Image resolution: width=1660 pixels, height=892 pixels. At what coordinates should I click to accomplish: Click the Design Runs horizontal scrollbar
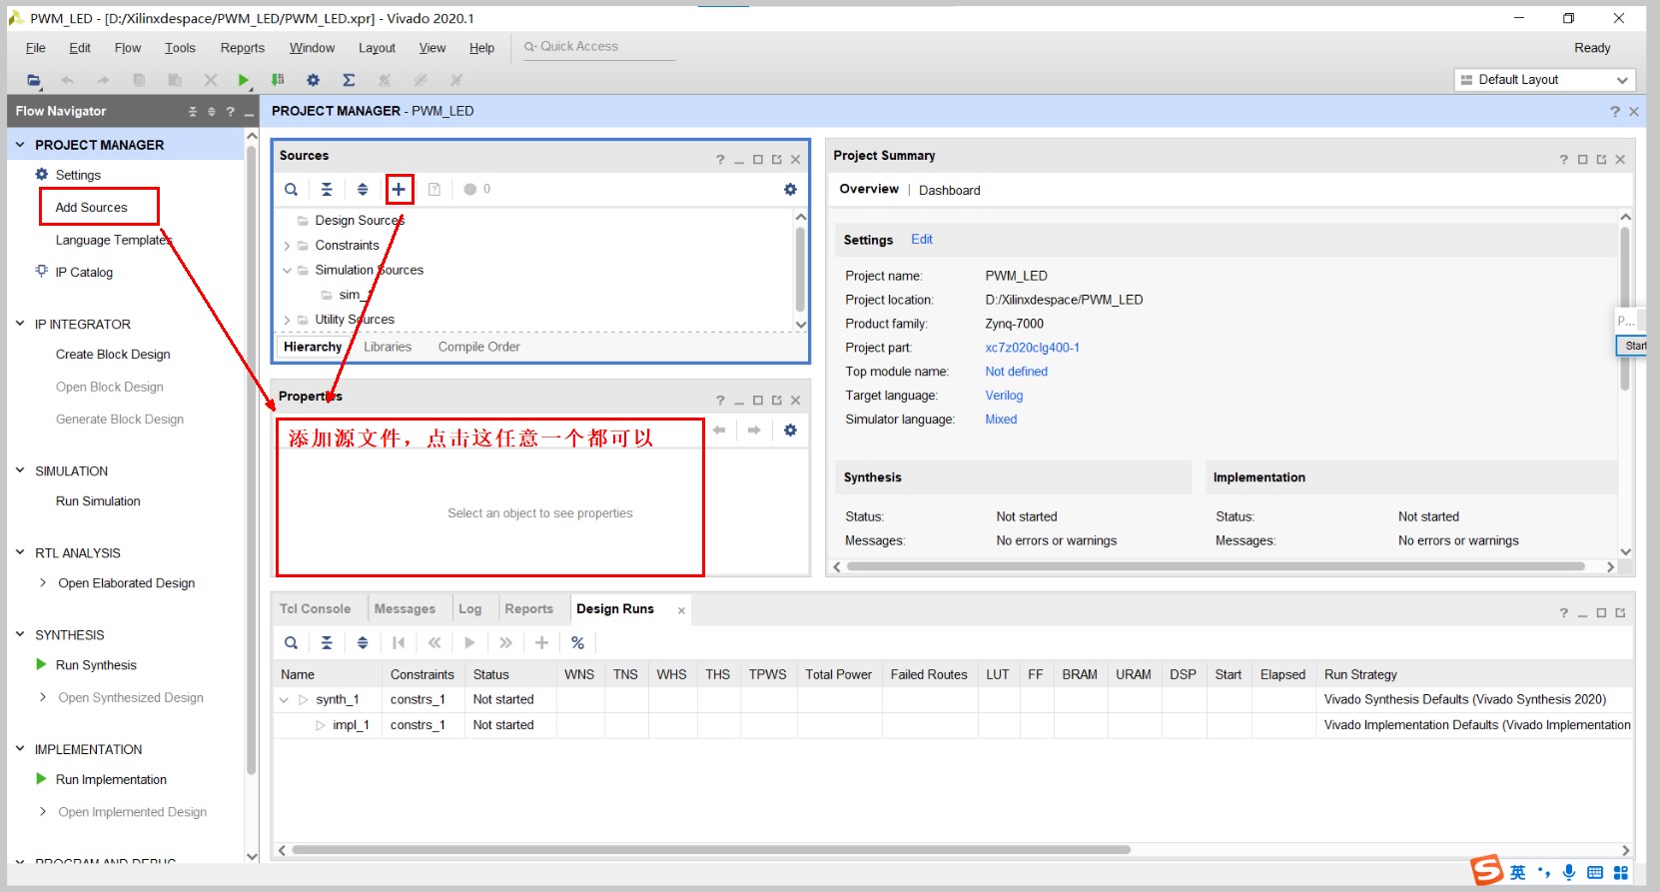tap(711, 850)
